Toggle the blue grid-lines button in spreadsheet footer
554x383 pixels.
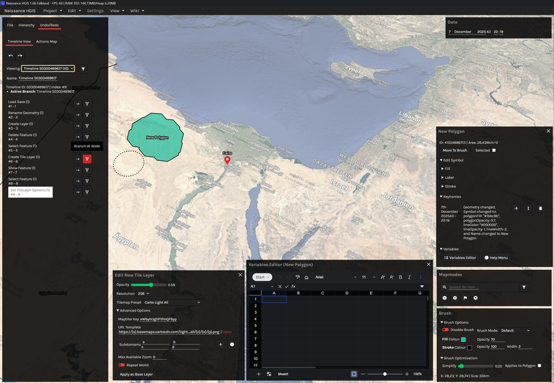(354, 374)
